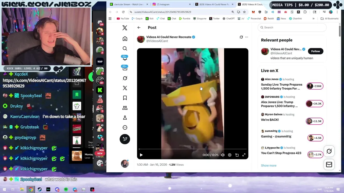Seek along the video progress bar
This screenshot has width=344, height=193.
(192, 149)
